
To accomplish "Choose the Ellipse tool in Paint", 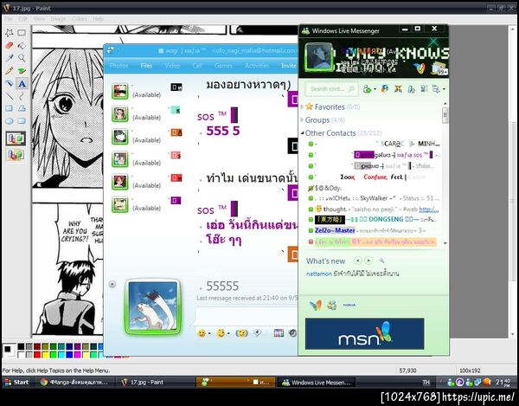I will tap(10, 121).
